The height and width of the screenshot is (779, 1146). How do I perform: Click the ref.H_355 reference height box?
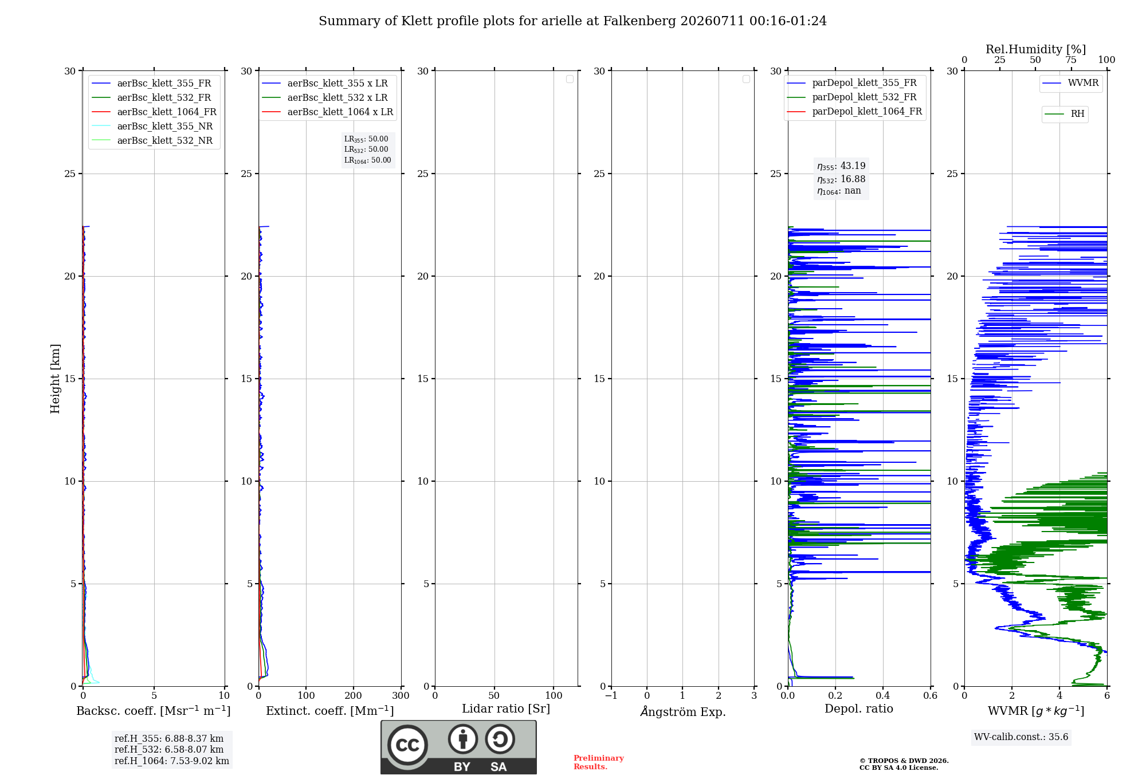click(171, 750)
